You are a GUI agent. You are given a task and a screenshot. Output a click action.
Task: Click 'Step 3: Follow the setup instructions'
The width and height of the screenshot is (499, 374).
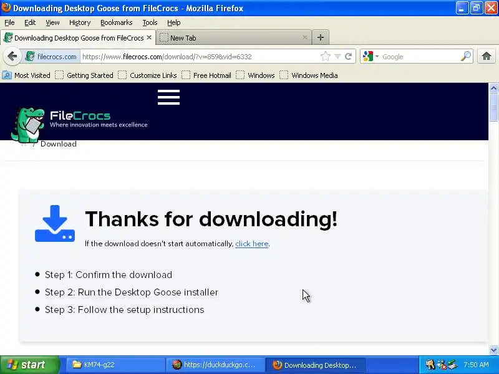(124, 310)
